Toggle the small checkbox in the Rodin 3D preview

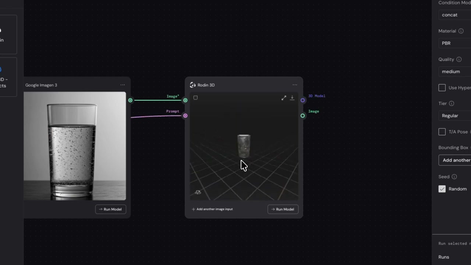click(195, 98)
